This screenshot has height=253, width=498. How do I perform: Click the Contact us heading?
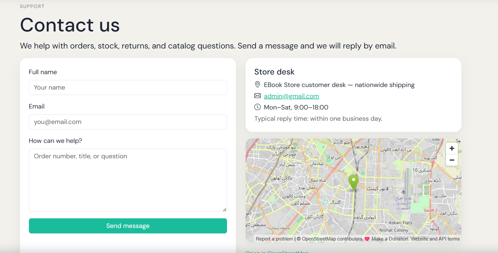click(x=70, y=25)
